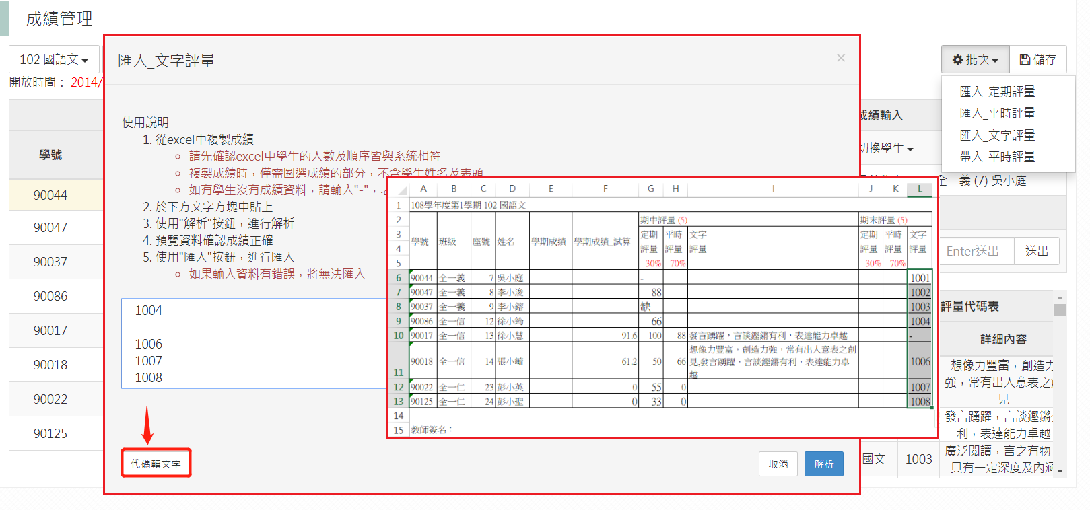
Task: Click the 評量代碼表 scrollbar thumb
Action: click(1060, 309)
